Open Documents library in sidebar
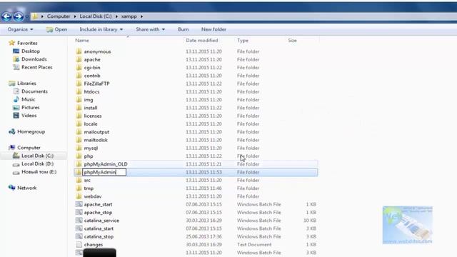The image size is (457, 257). tap(34, 91)
